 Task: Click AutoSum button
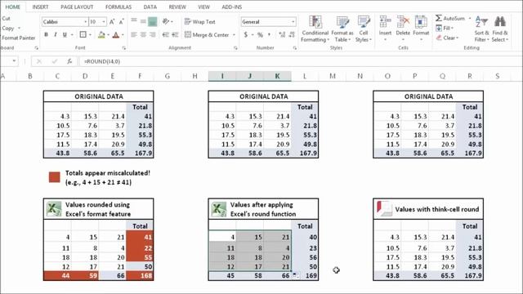pos(450,18)
